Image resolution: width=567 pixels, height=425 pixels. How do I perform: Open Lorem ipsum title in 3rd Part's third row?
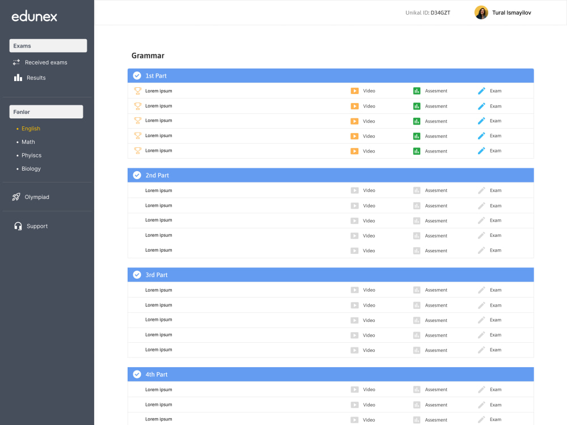click(159, 320)
